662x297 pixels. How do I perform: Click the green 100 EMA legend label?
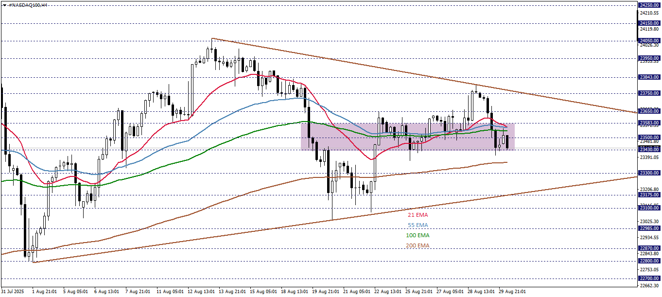coord(418,235)
